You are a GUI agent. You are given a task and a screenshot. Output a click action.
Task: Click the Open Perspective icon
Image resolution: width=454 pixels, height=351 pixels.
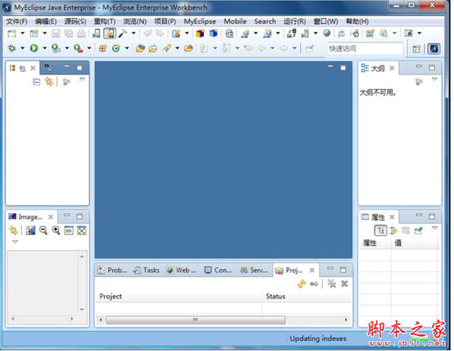coord(416,49)
